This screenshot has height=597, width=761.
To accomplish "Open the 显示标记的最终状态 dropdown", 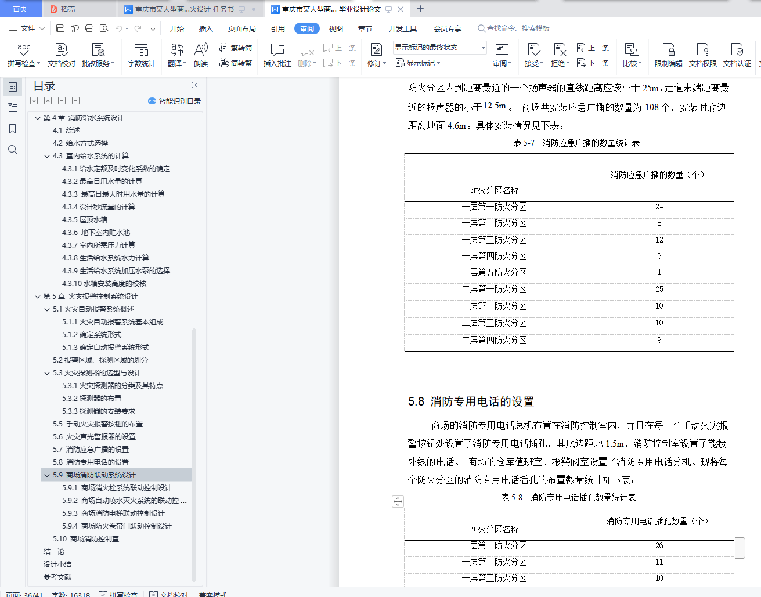I will pos(439,48).
